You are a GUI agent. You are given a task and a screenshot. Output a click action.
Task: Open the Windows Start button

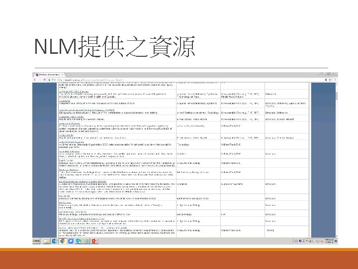36,241
